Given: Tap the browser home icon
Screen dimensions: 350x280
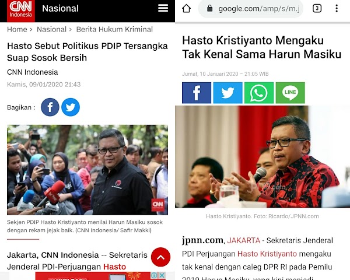Looking at the screenshot, I should pos(187,9).
